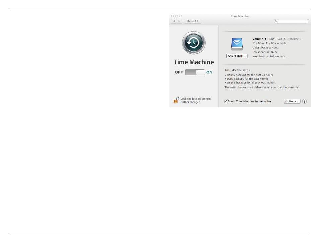This screenshot has height=242, width=318.
Task: Click the minimize window button
Action: pyautogui.click(x=177, y=16)
